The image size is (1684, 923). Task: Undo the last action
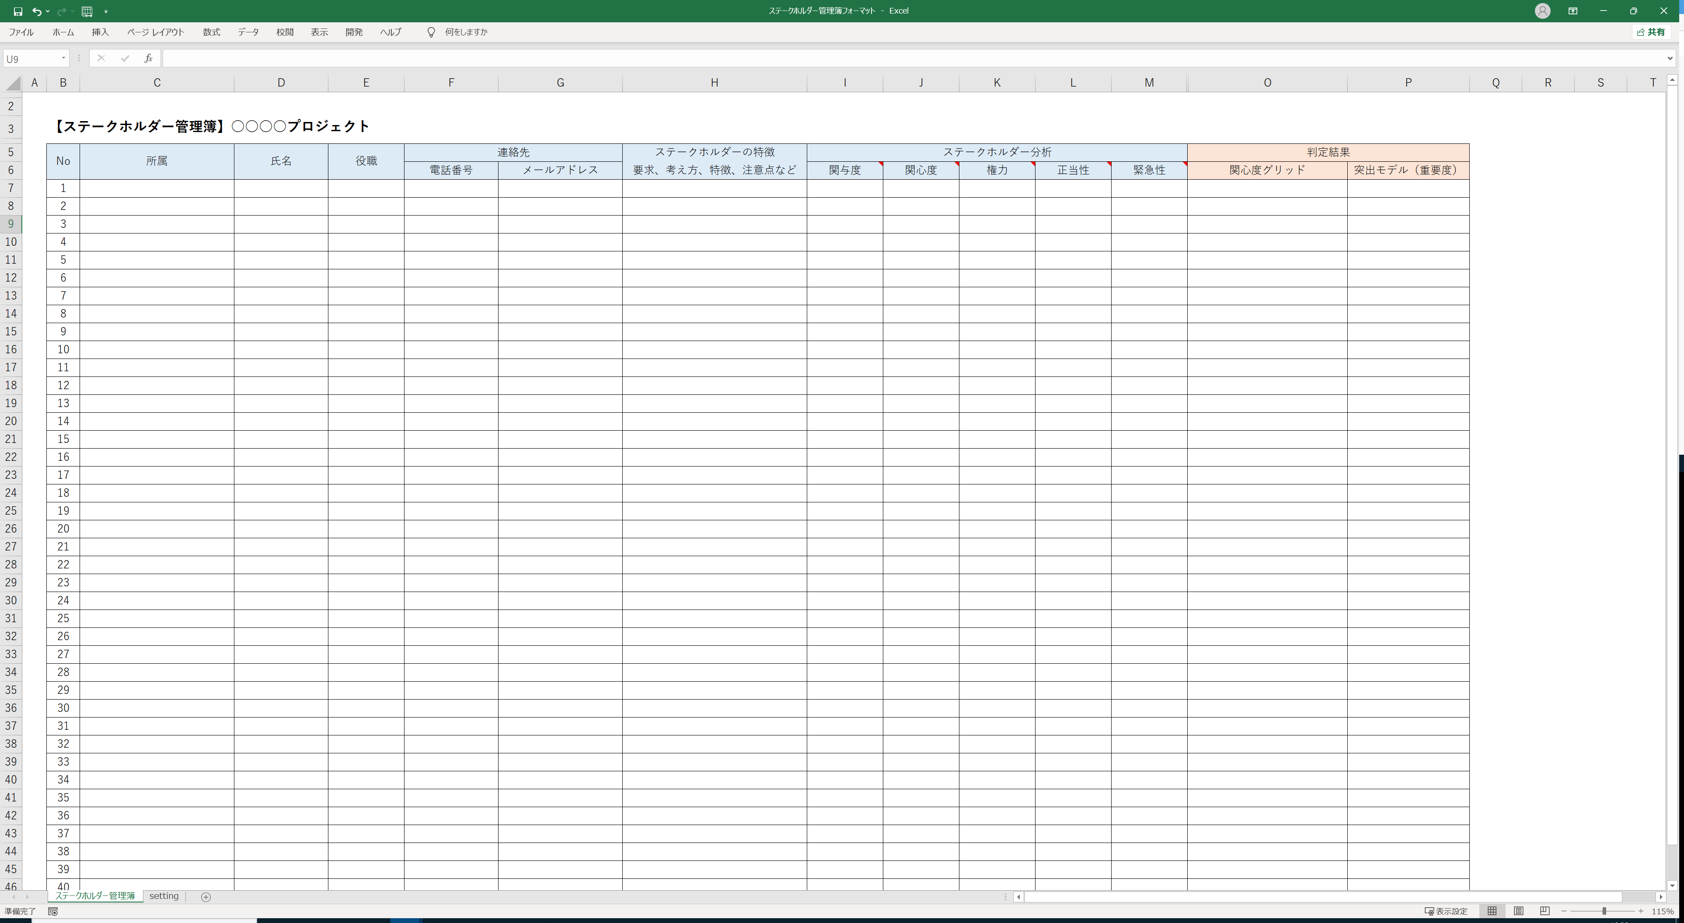pyautogui.click(x=37, y=11)
